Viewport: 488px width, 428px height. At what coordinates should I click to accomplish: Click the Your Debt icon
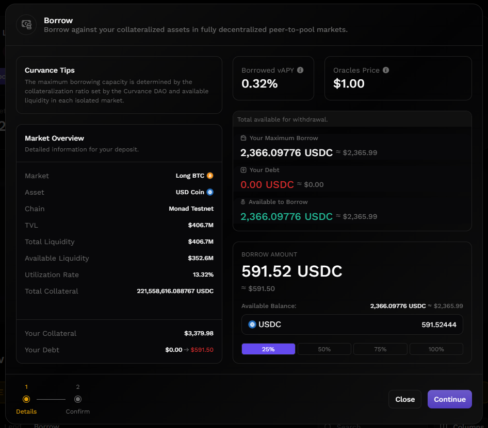(243, 170)
